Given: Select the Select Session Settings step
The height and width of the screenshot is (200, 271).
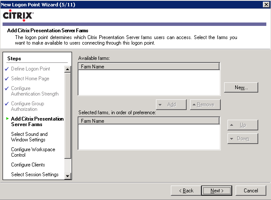Looking at the screenshot, I should point(35,175).
